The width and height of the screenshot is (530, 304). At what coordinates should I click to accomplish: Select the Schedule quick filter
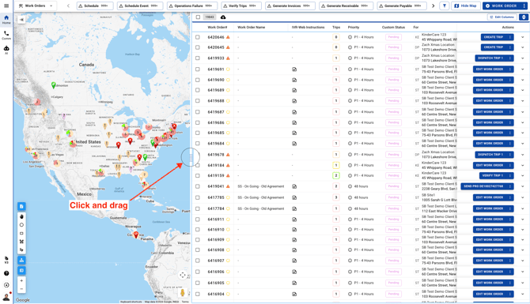pos(95,6)
